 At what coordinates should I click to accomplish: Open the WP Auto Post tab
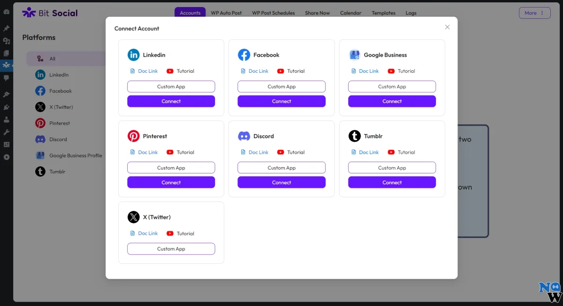click(226, 13)
